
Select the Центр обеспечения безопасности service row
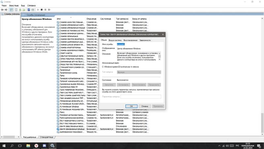click(x=103, y=126)
